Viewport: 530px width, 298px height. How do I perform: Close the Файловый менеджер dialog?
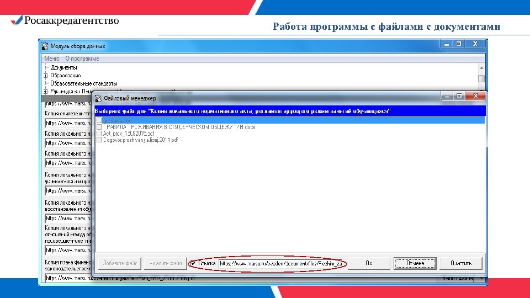pyautogui.click(x=475, y=96)
